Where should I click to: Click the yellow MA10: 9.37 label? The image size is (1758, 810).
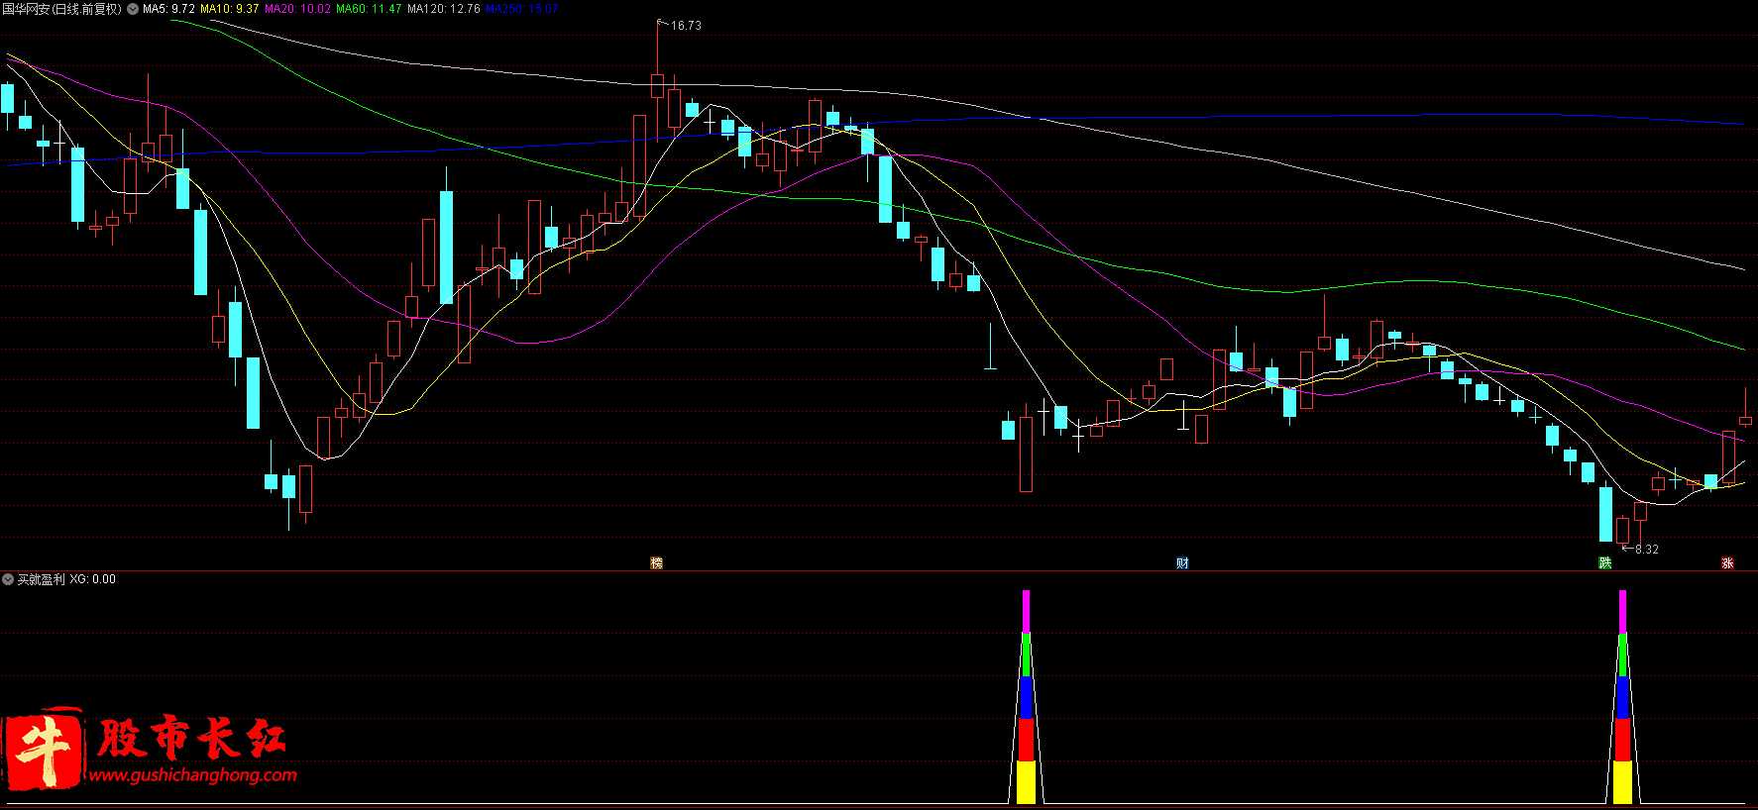(229, 9)
